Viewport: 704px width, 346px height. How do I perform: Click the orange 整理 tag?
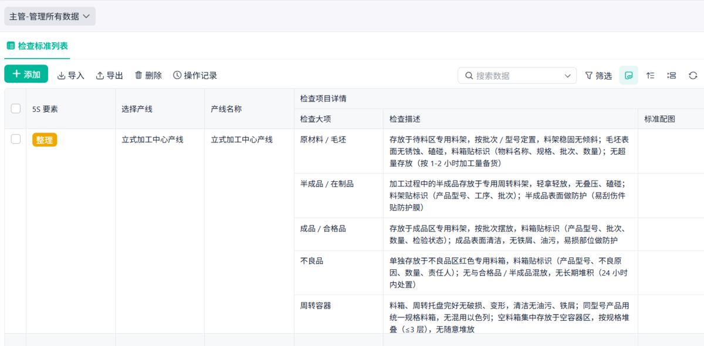pos(45,140)
